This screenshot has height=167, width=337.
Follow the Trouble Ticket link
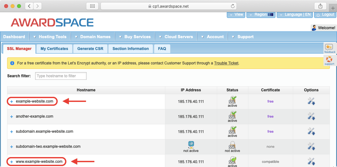pyautogui.click(x=226, y=63)
